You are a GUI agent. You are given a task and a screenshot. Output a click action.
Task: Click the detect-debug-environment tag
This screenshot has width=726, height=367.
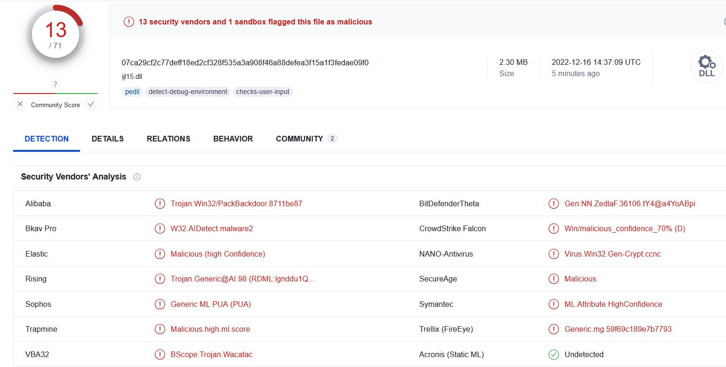pyautogui.click(x=188, y=92)
